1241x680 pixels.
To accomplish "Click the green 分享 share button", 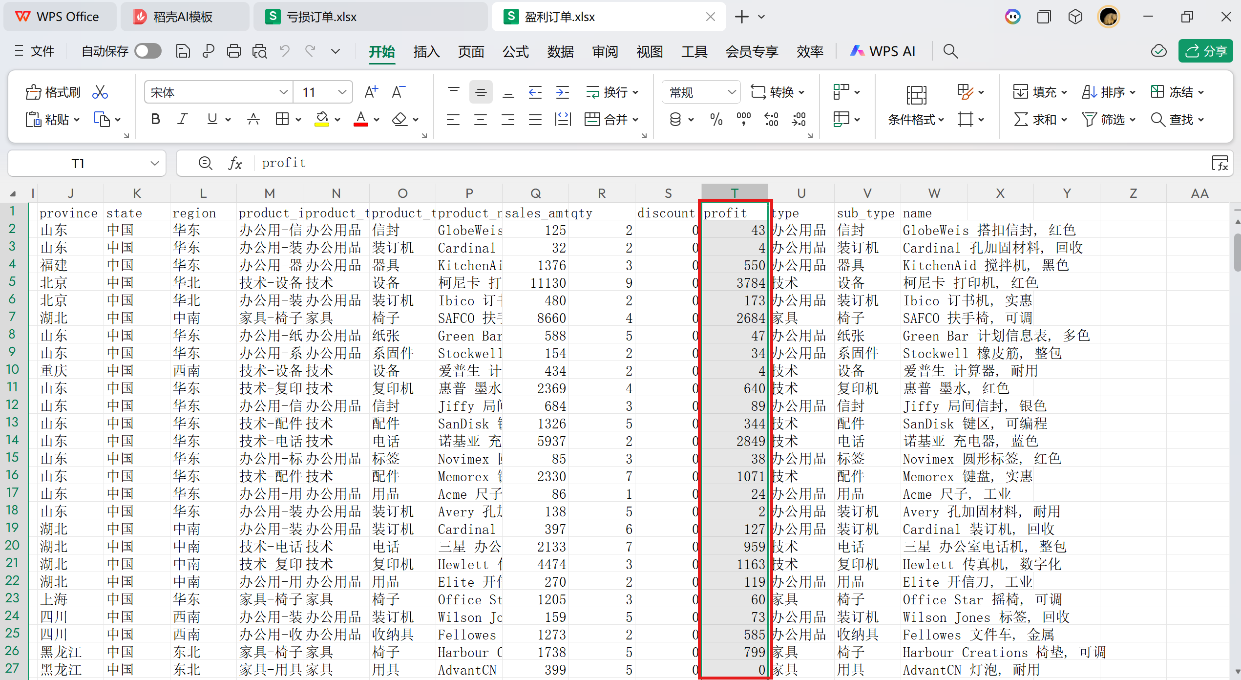I will click(x=1205, y=51).
